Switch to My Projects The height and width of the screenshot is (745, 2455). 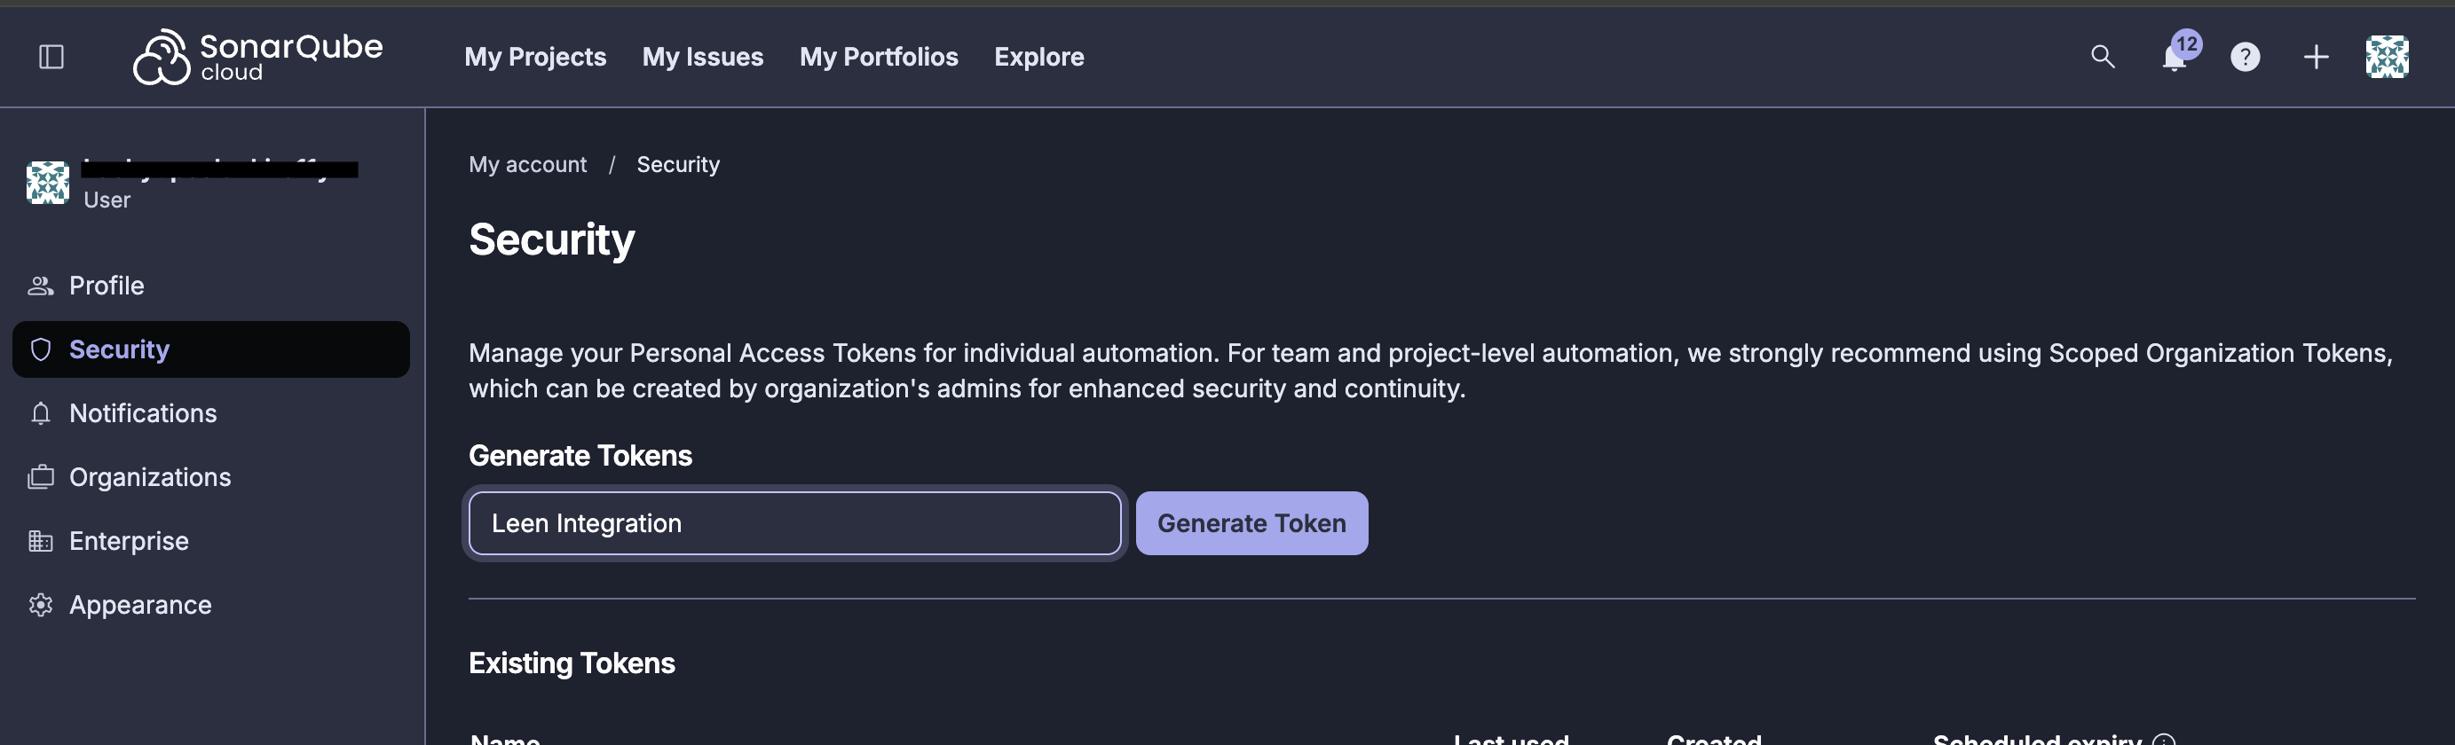click(x=535, y=56)
